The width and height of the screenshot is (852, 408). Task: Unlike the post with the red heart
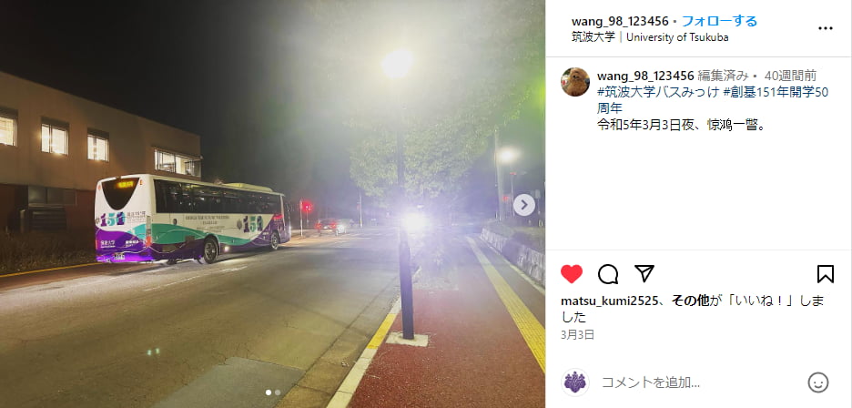(571, 274)
